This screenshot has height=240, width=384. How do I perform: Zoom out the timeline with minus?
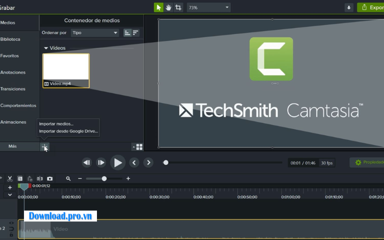pos(80,179)
